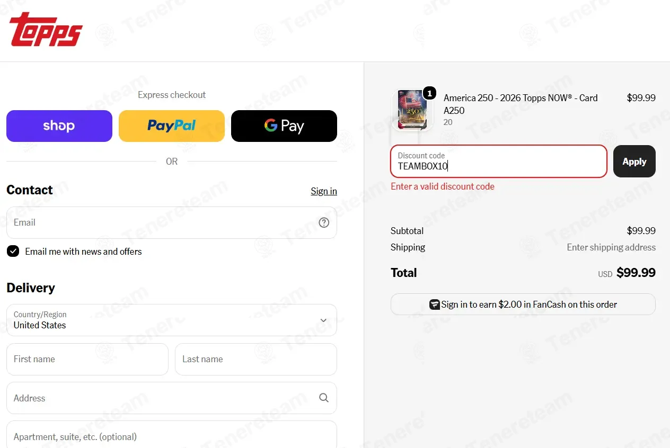670x448 pixels.
Task: Select the Apartment, suite, etc. field
Action: [172, 435]
